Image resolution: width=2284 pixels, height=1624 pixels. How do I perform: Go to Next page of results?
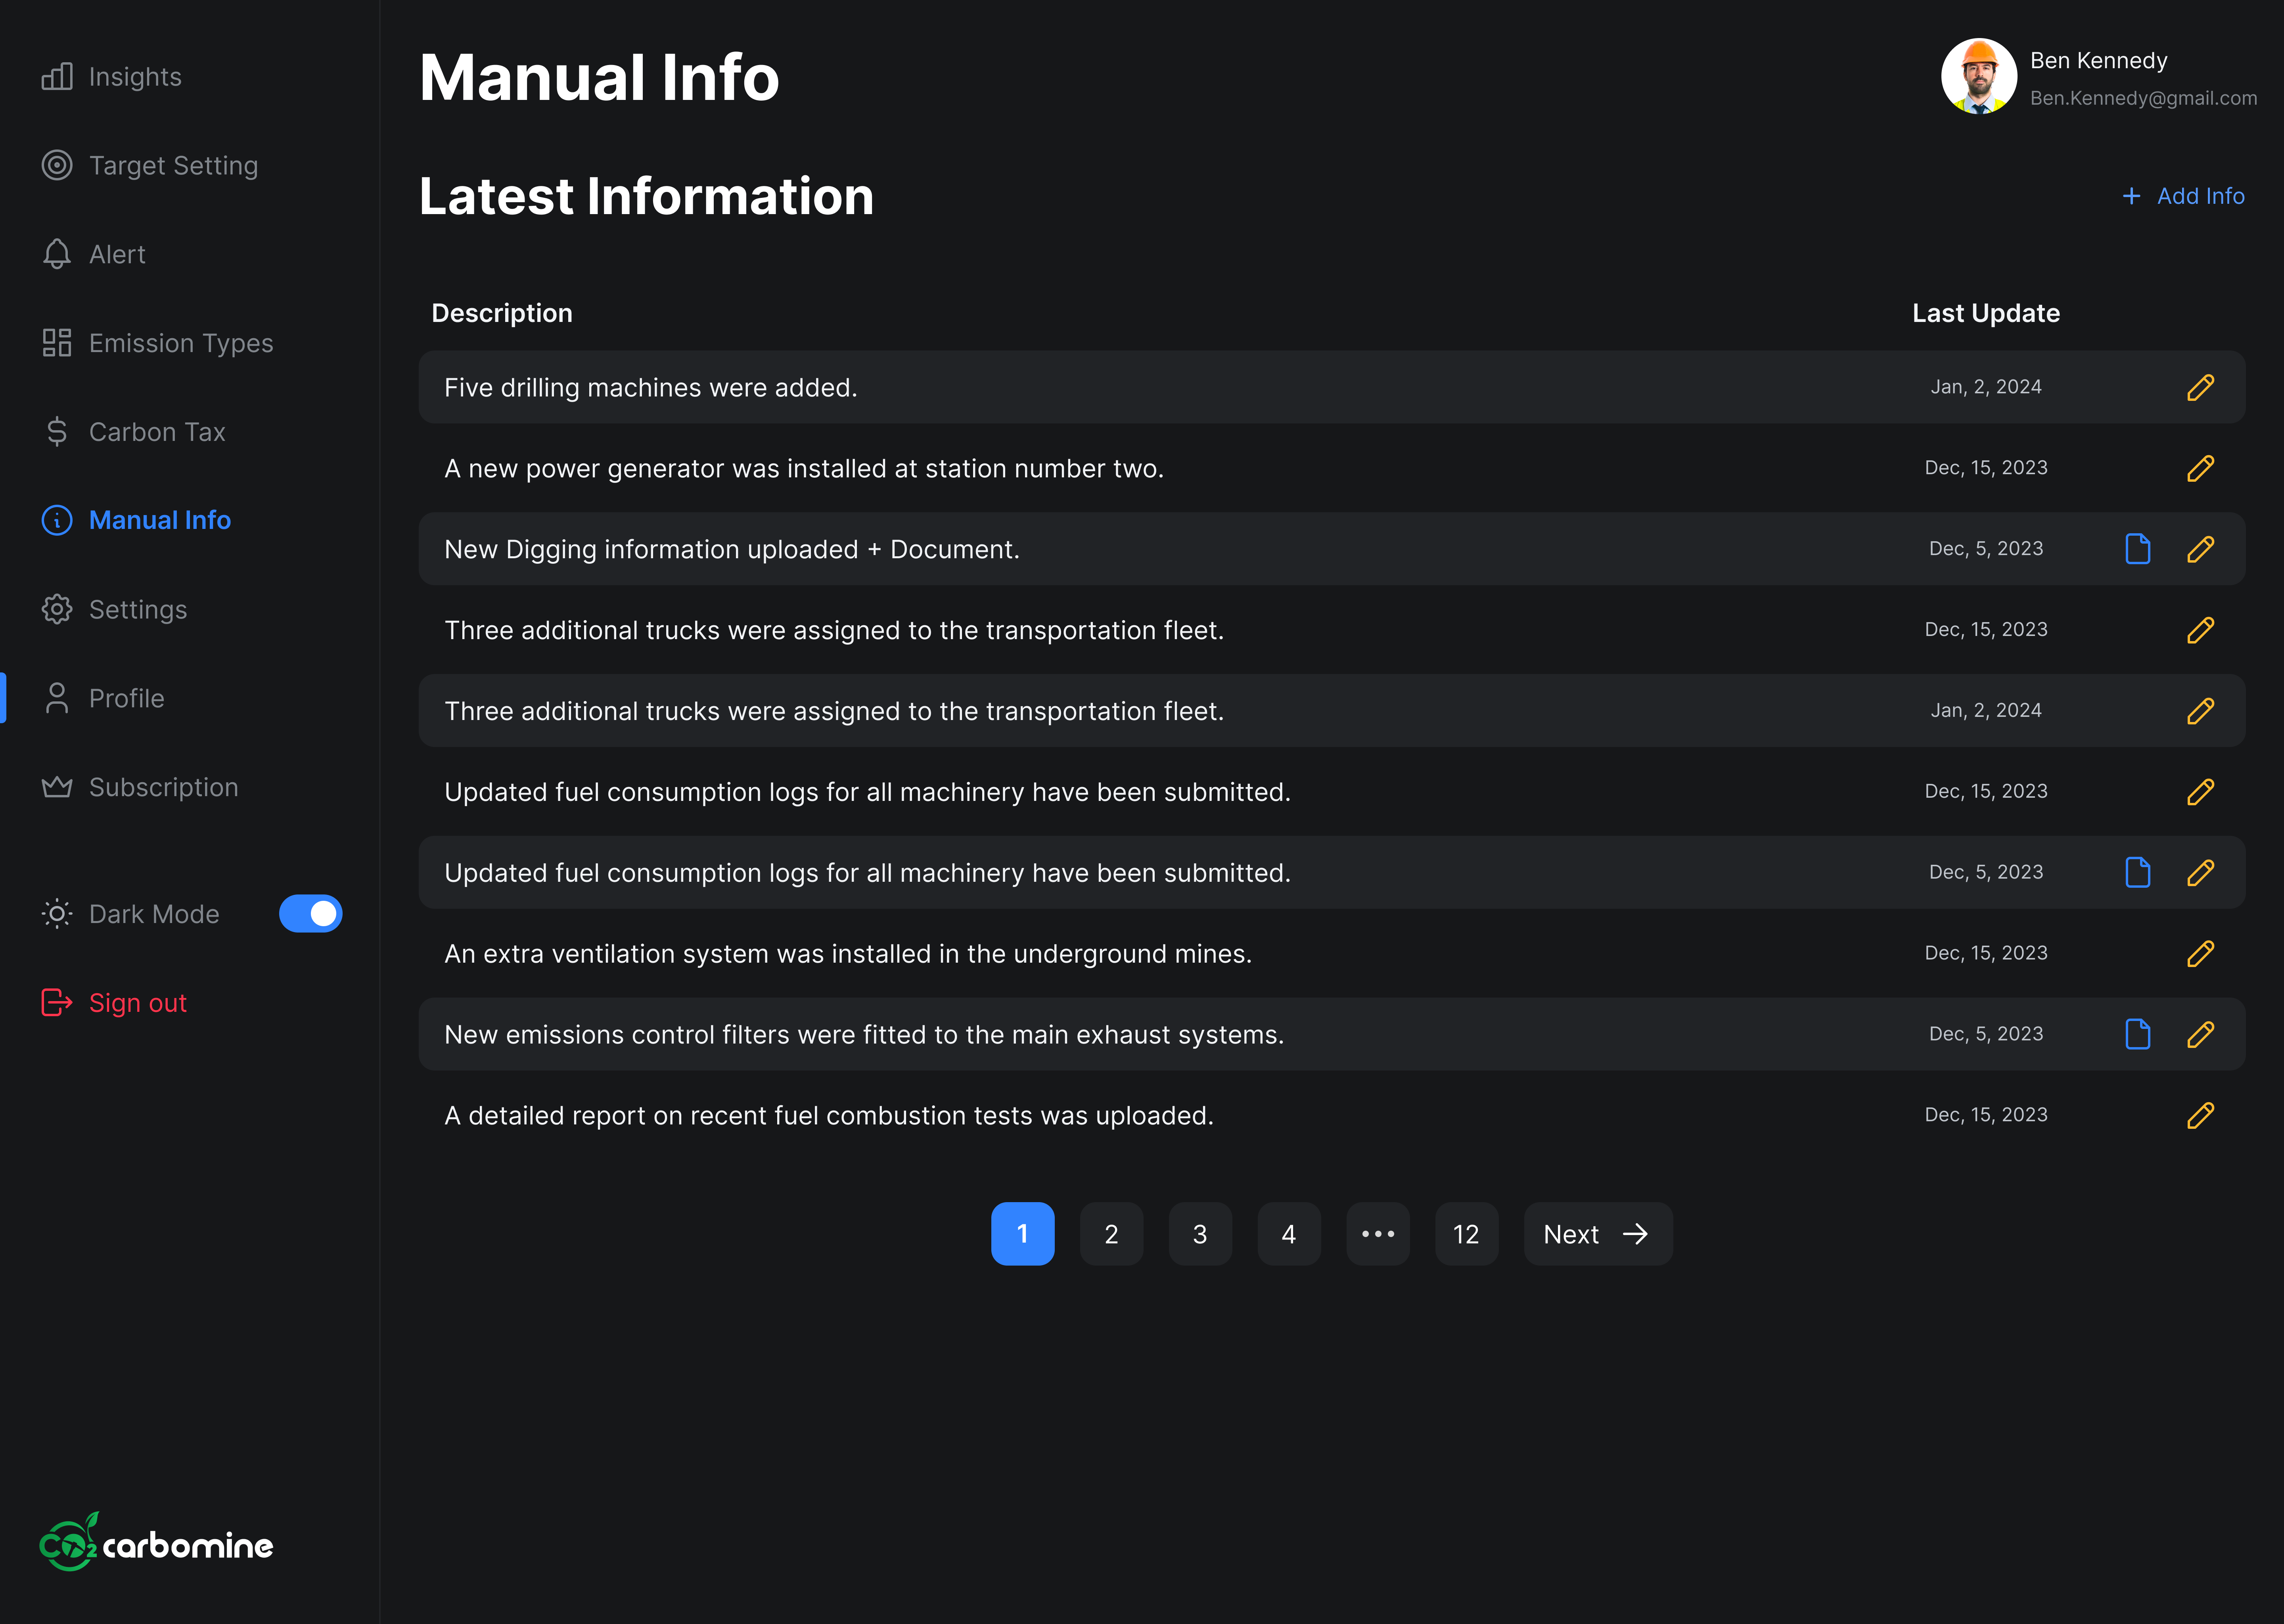click(1597, 1234)
